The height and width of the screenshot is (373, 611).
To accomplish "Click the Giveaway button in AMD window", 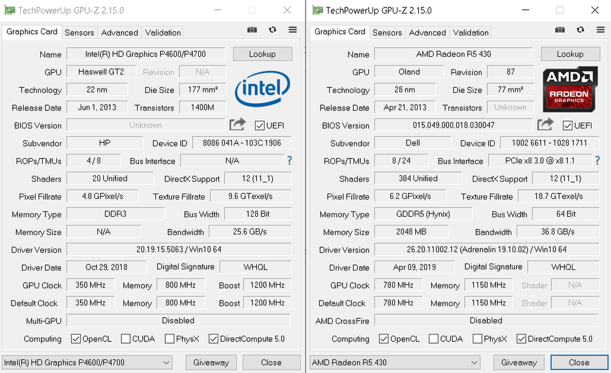I will tap(519, 363).
